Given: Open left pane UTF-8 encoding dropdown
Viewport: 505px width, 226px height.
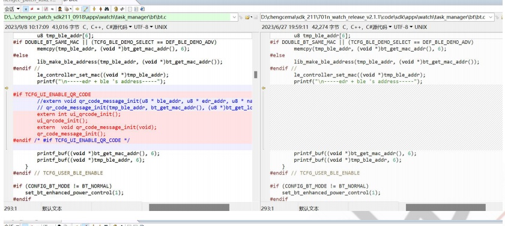Looking at the screenshot, I should (143, 27).
